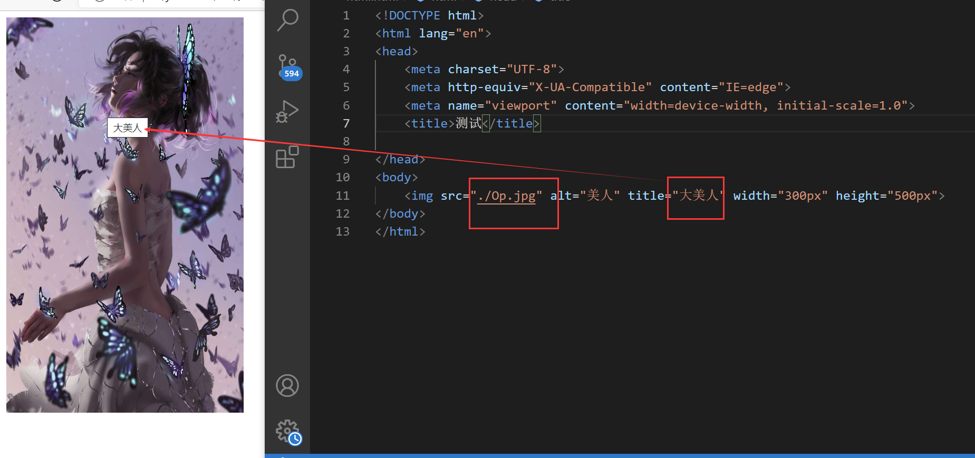Click the "width=device-width, initial-scale=1.0" string
Image resolution: width=975 pixels, height=458 pixels.
(766, 105)
